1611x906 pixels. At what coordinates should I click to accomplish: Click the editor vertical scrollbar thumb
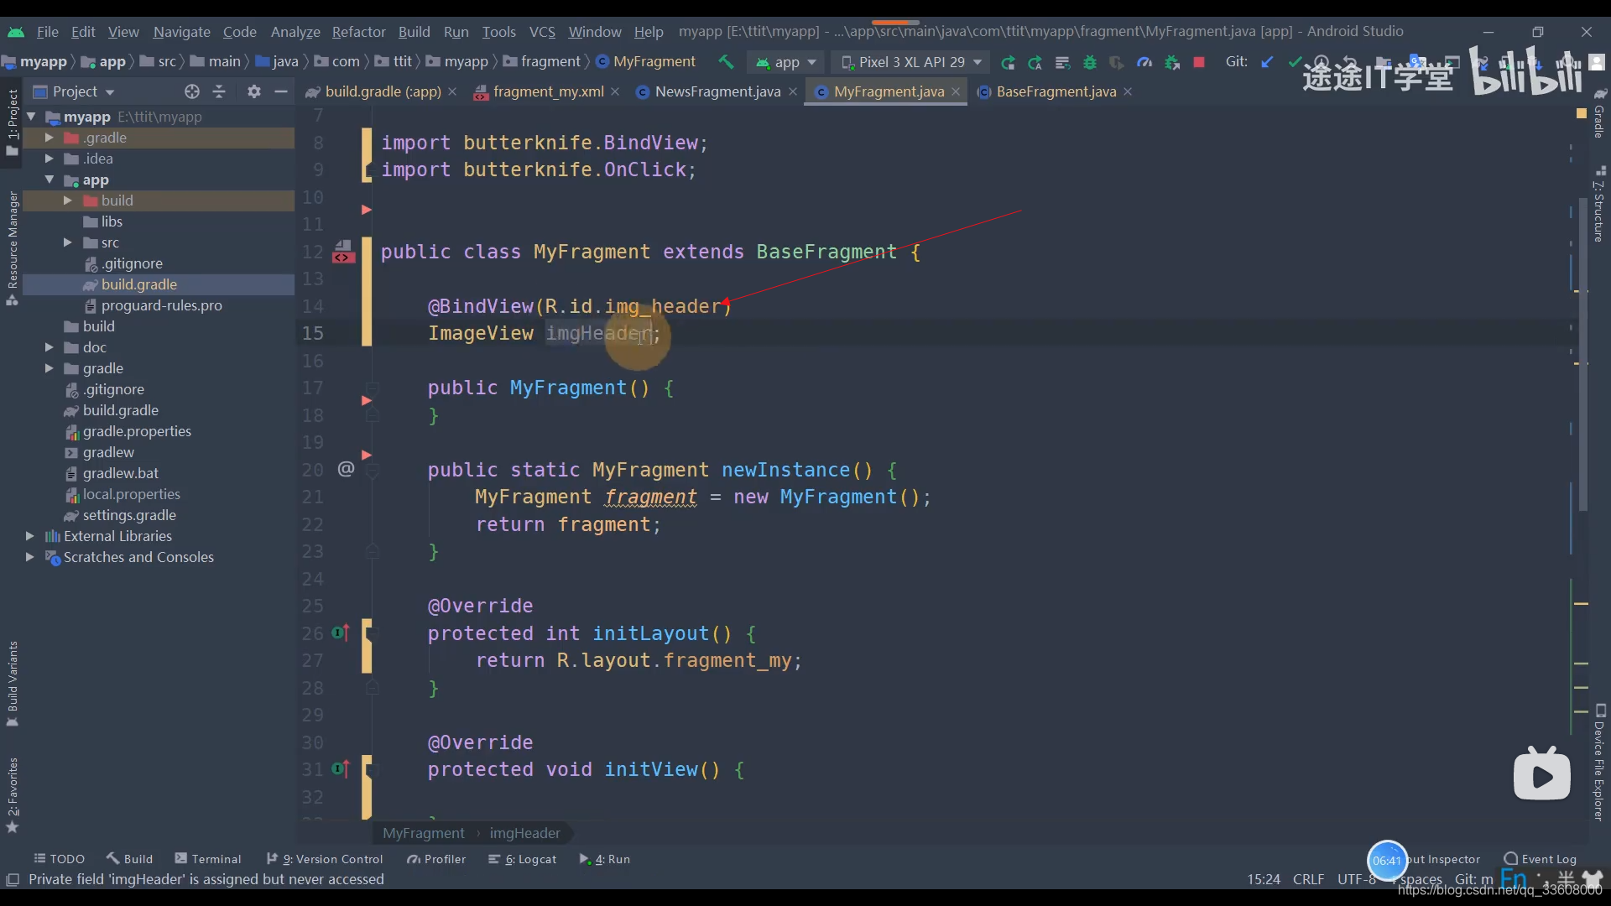1582,352
